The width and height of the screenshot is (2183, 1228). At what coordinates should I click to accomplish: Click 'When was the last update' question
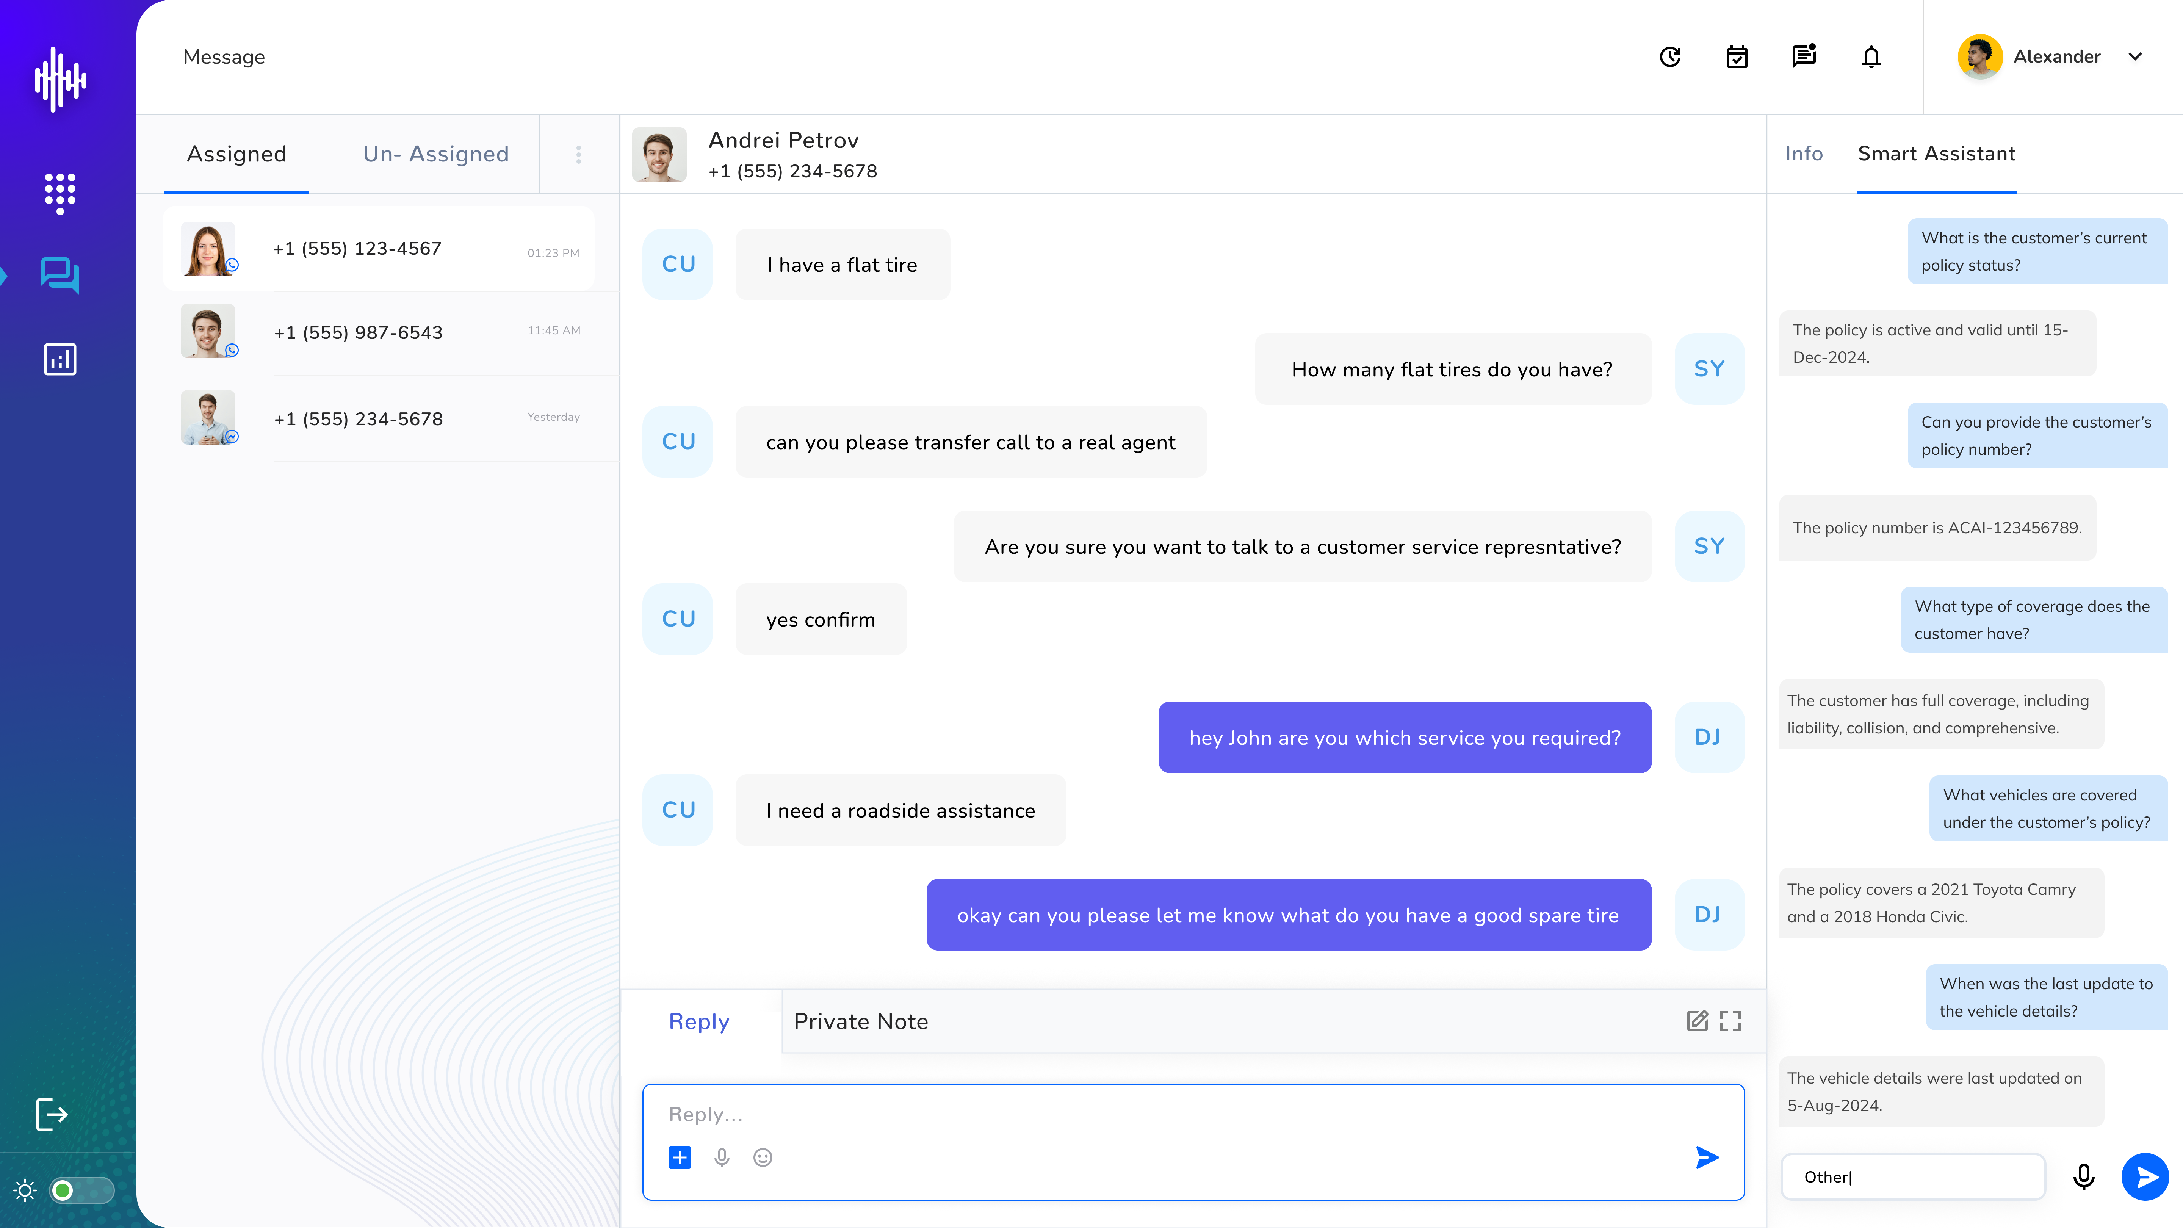point(2047,998)
